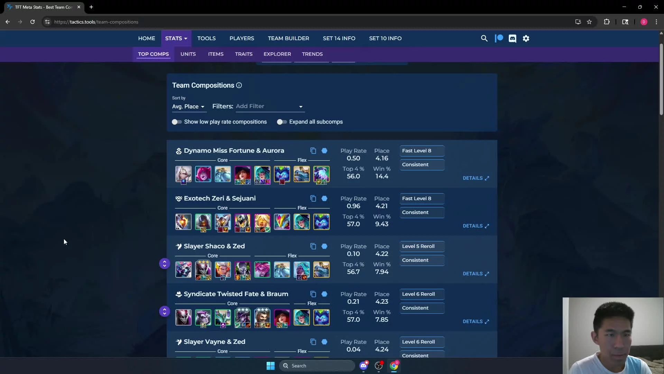The image size is (664, 374).
Task: Open TEAM BUILDER page
Action: [x=288, y=38]
